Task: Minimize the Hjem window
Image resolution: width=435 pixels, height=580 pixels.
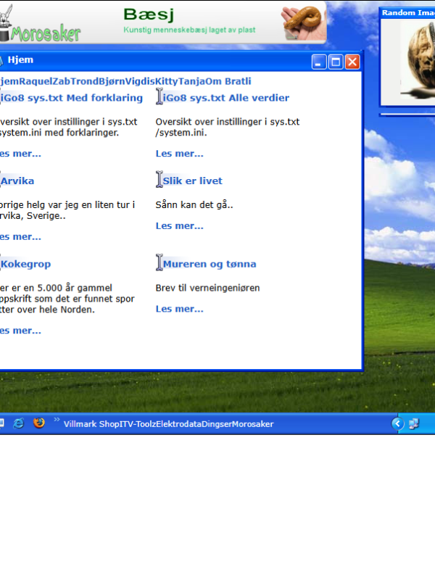Action: coord(319,62)
